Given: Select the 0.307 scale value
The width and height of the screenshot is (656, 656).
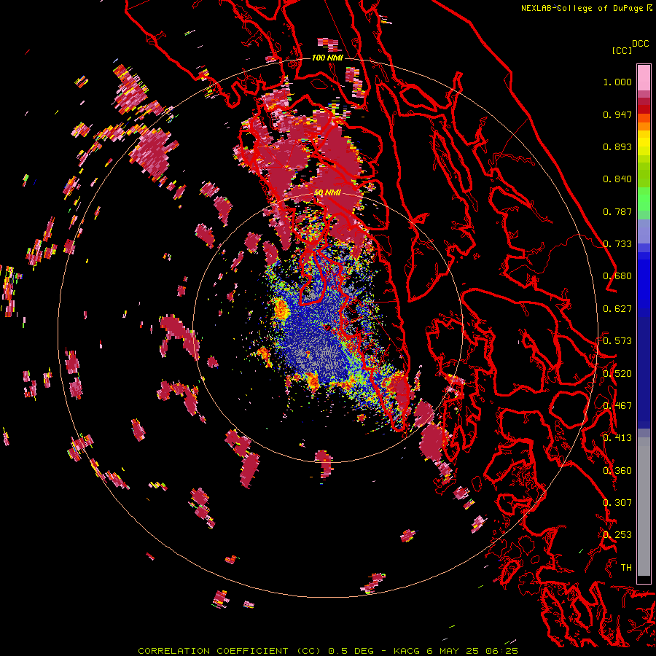Looking at the screenshot, I should click(x=617, y=503).
